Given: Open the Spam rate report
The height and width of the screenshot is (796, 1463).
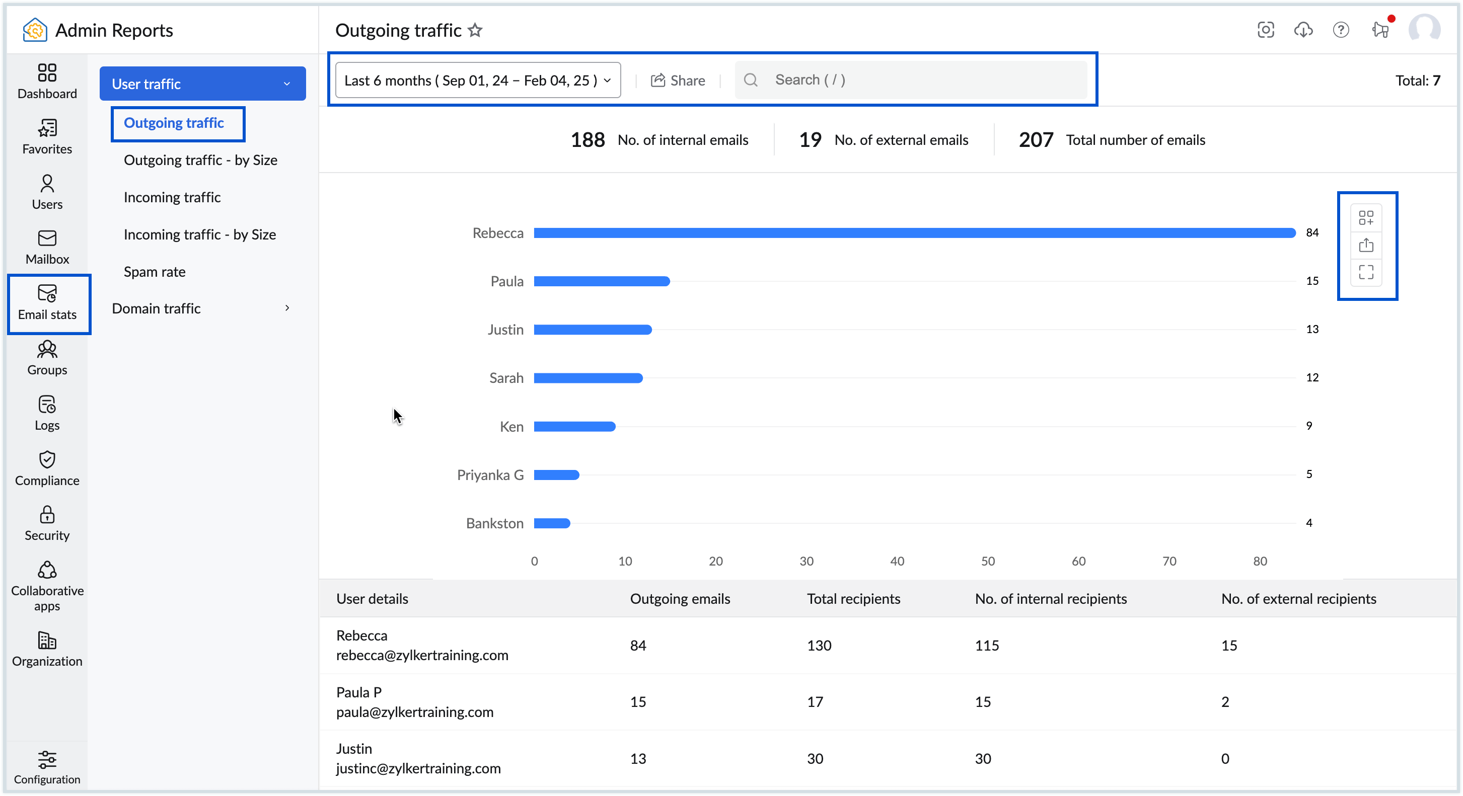Looking at the screenshot, I should click(154, 271).
